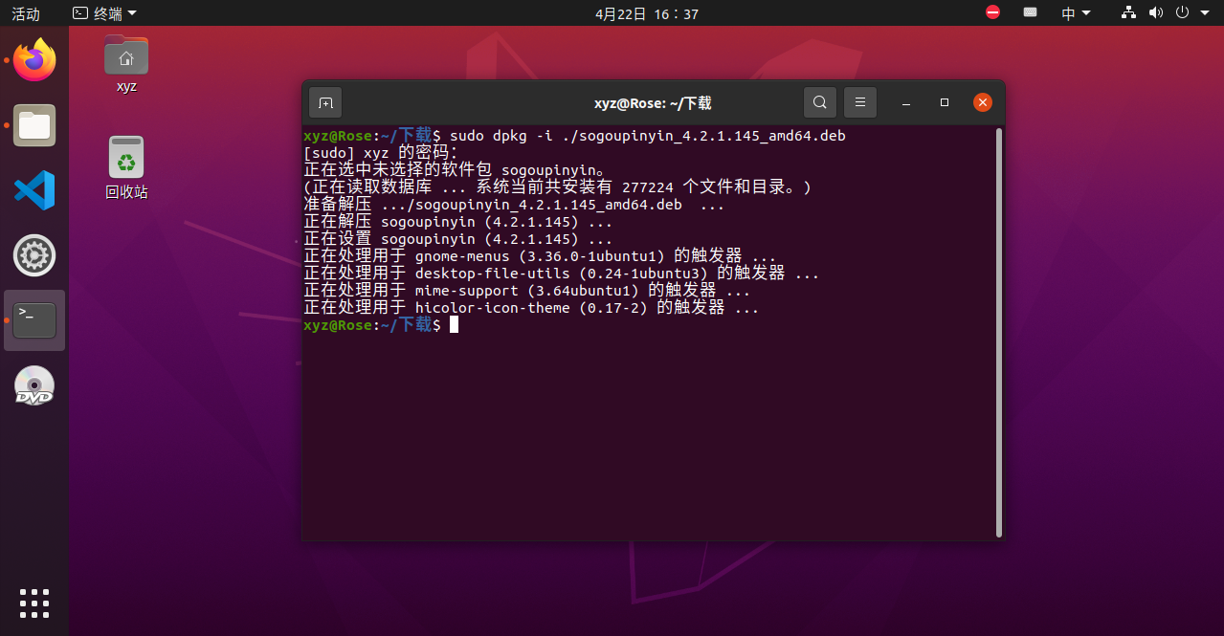
Task: Expand the system menu arrow
Action: coord(1204,13)
